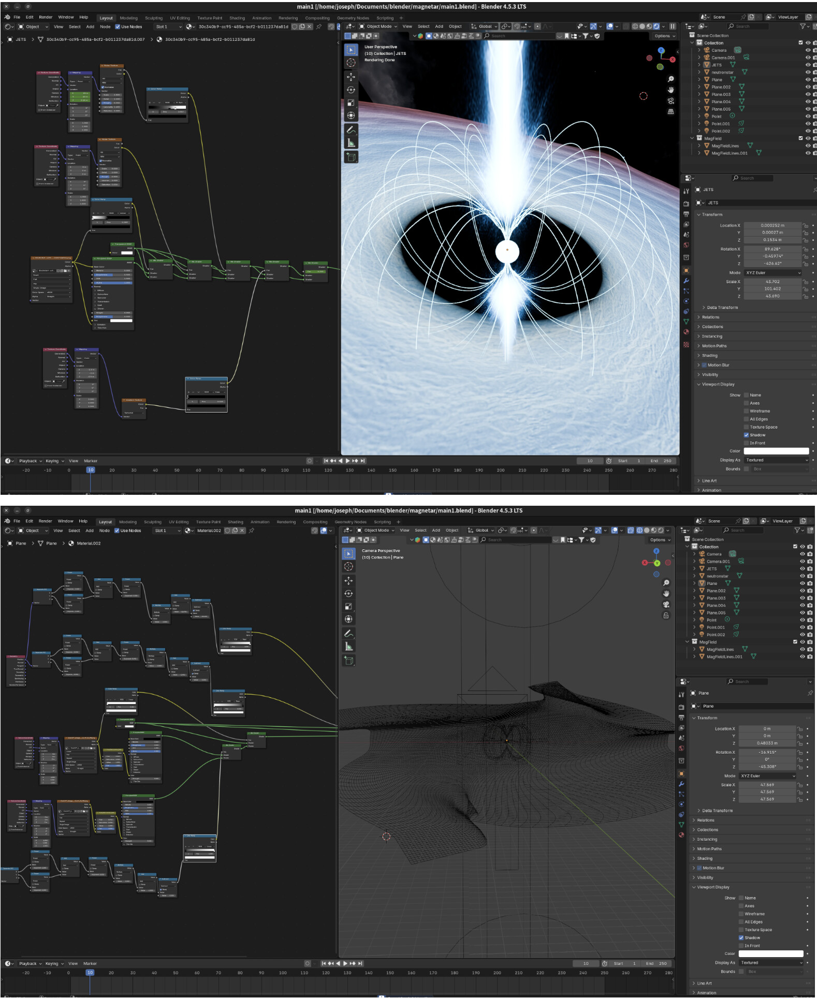817x998 pixels.
Task: Select the Transform tool in lower Blender window
Action: tap(348, 619)
